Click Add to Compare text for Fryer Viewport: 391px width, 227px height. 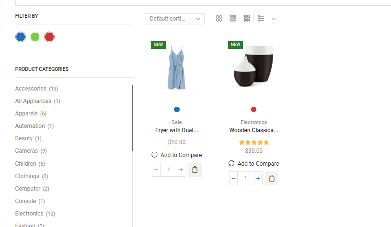(x=181, y=155)
